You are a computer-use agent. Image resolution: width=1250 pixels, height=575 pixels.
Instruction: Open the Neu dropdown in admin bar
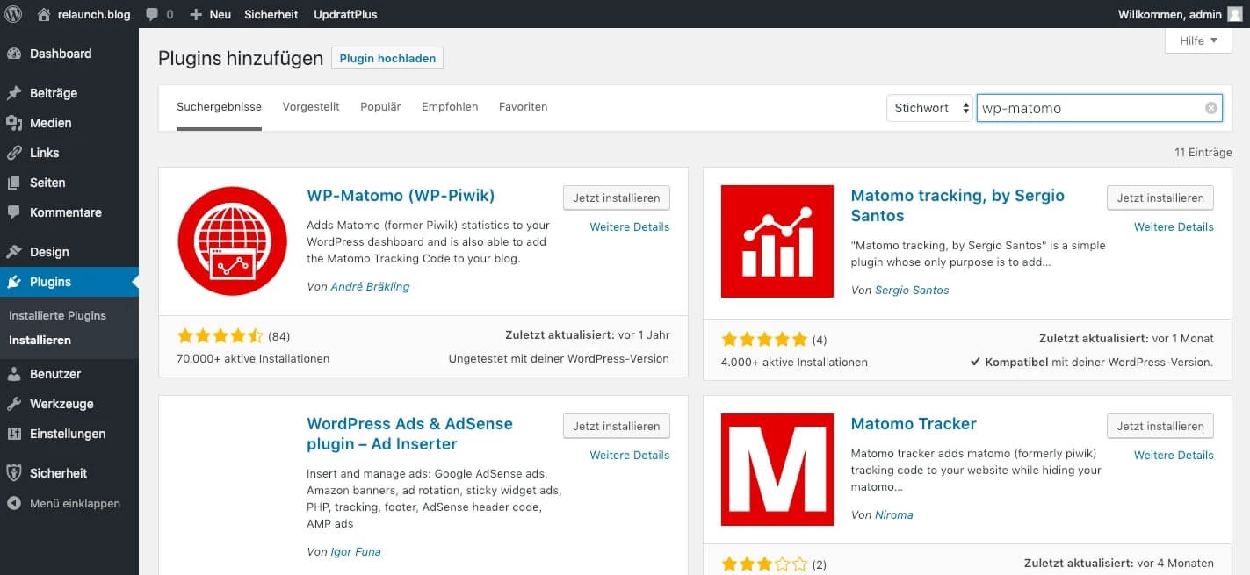(211, 14)
